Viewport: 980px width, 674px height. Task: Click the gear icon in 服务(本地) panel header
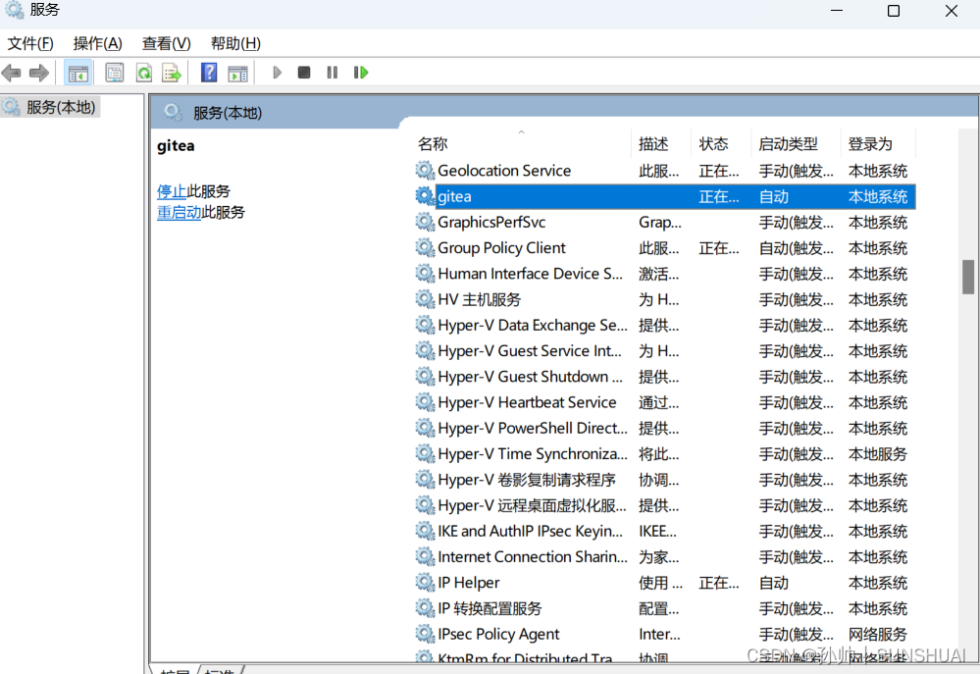(173, 113)
